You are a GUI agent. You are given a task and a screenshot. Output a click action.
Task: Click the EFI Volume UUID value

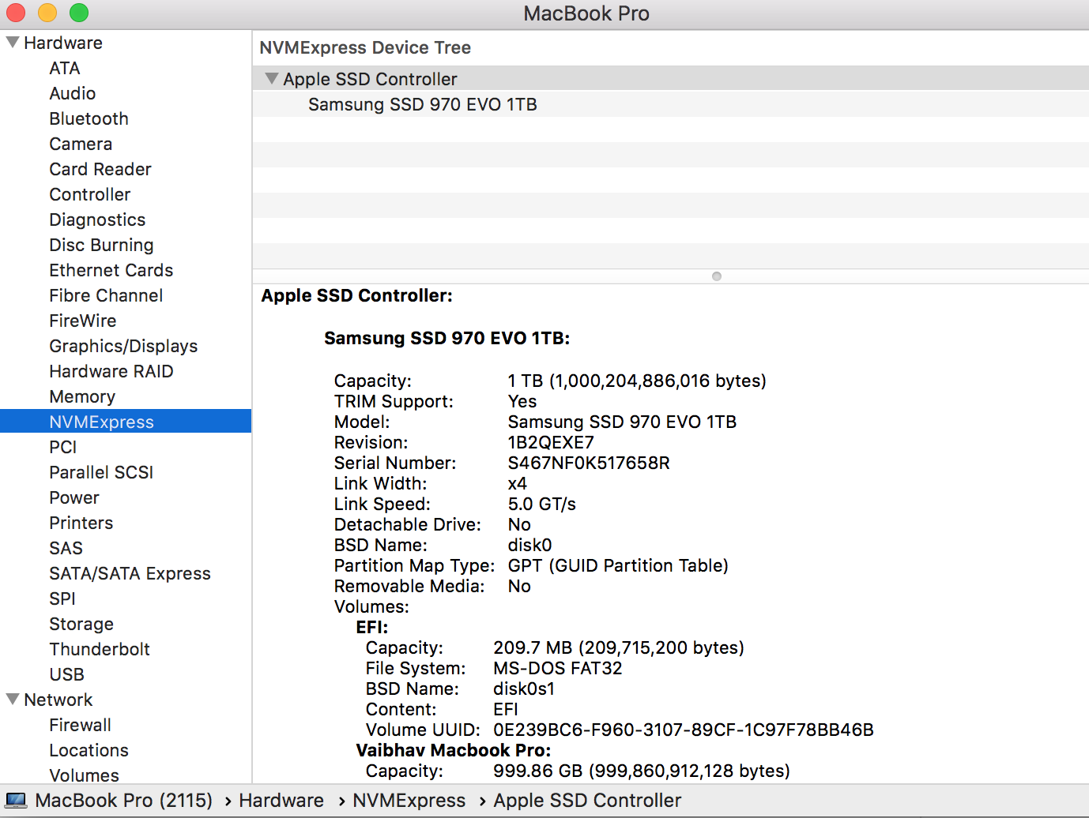[x=684, y=730]
